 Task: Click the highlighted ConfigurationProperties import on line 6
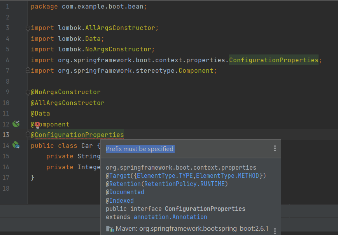273,60
